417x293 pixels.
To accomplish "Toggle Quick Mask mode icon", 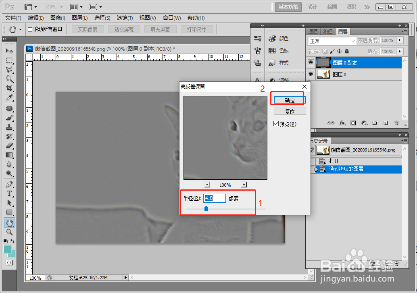I will tap(9, 263).
